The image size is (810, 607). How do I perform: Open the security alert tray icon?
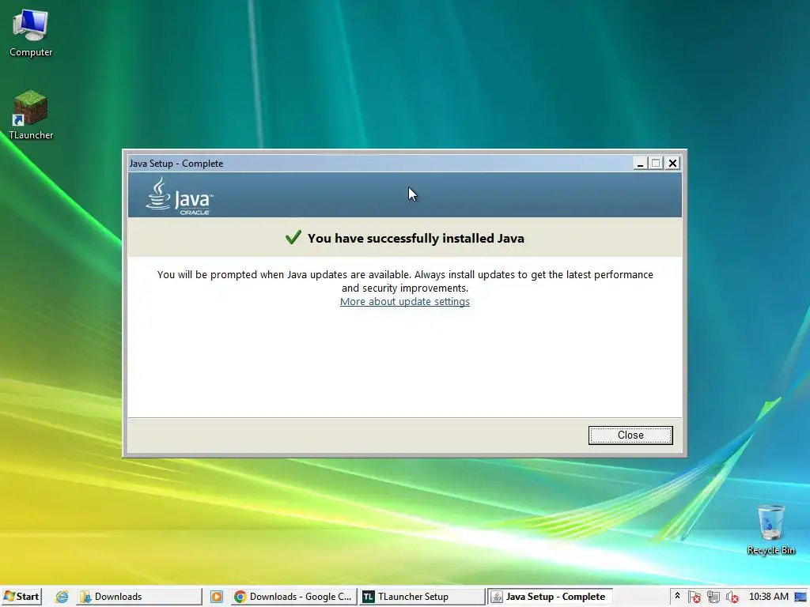pos(695,598)
